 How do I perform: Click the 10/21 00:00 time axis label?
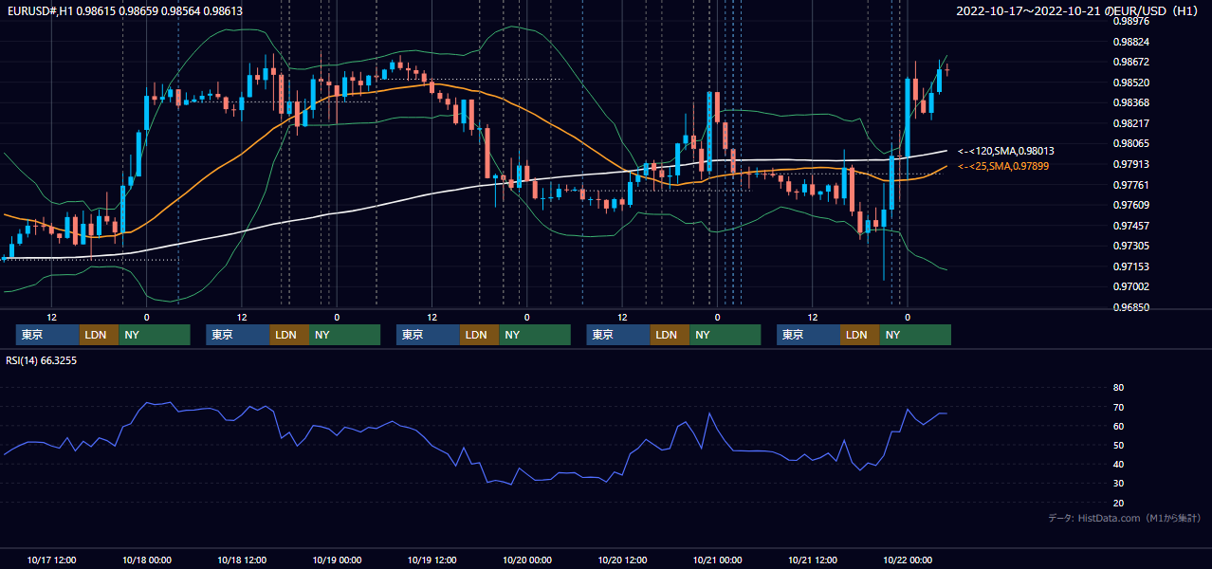(x=717, y=560)
